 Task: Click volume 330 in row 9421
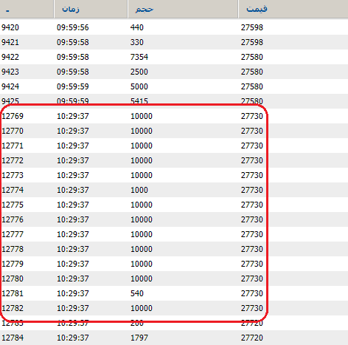[137, 42]
